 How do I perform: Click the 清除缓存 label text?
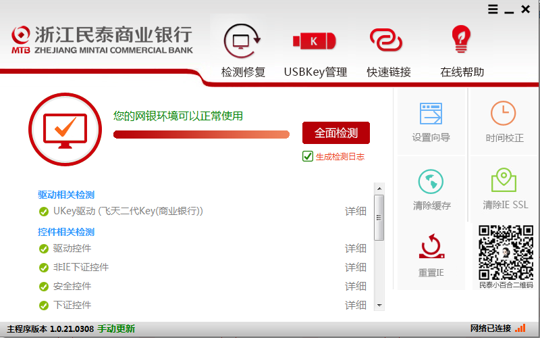432,206
